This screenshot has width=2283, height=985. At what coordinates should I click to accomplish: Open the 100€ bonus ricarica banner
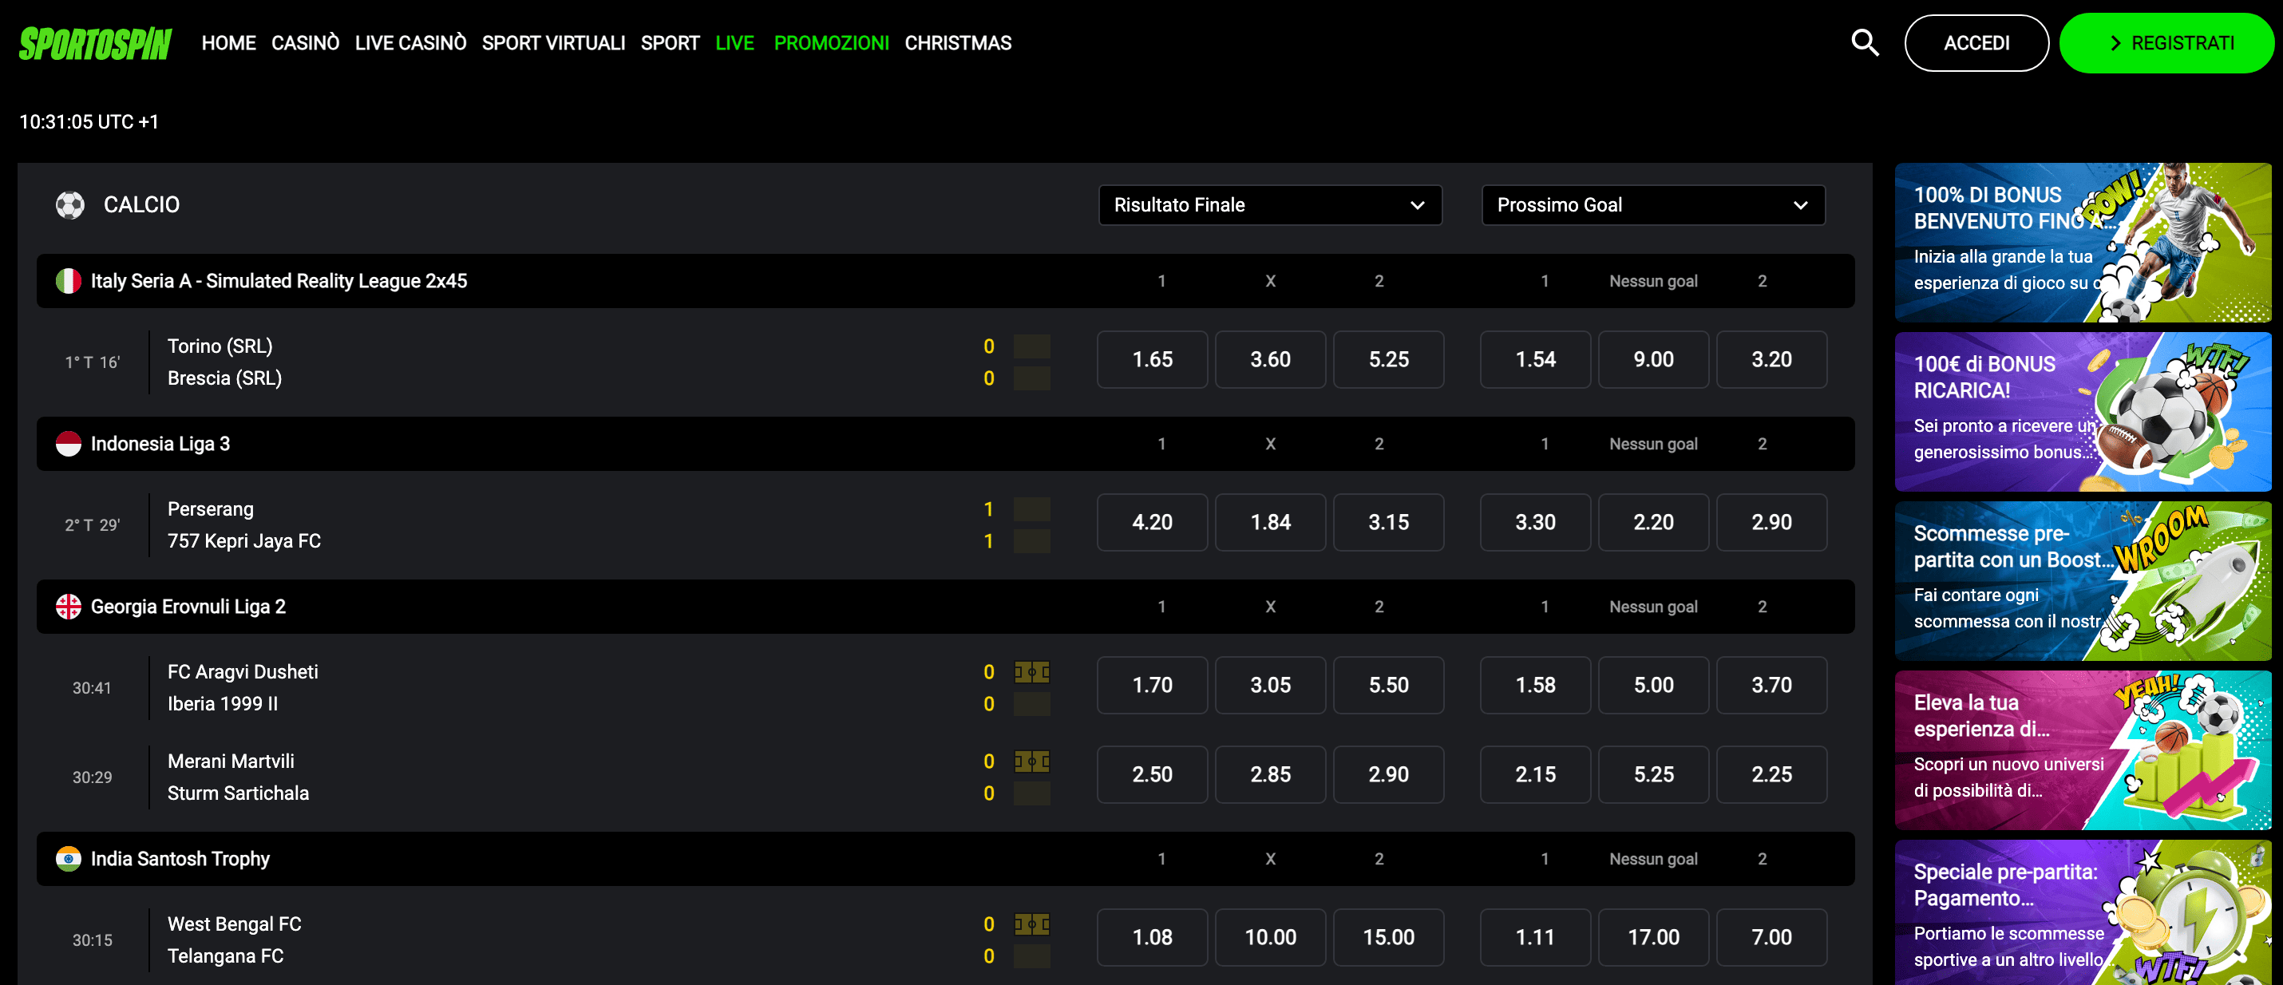coord(2083,411)
